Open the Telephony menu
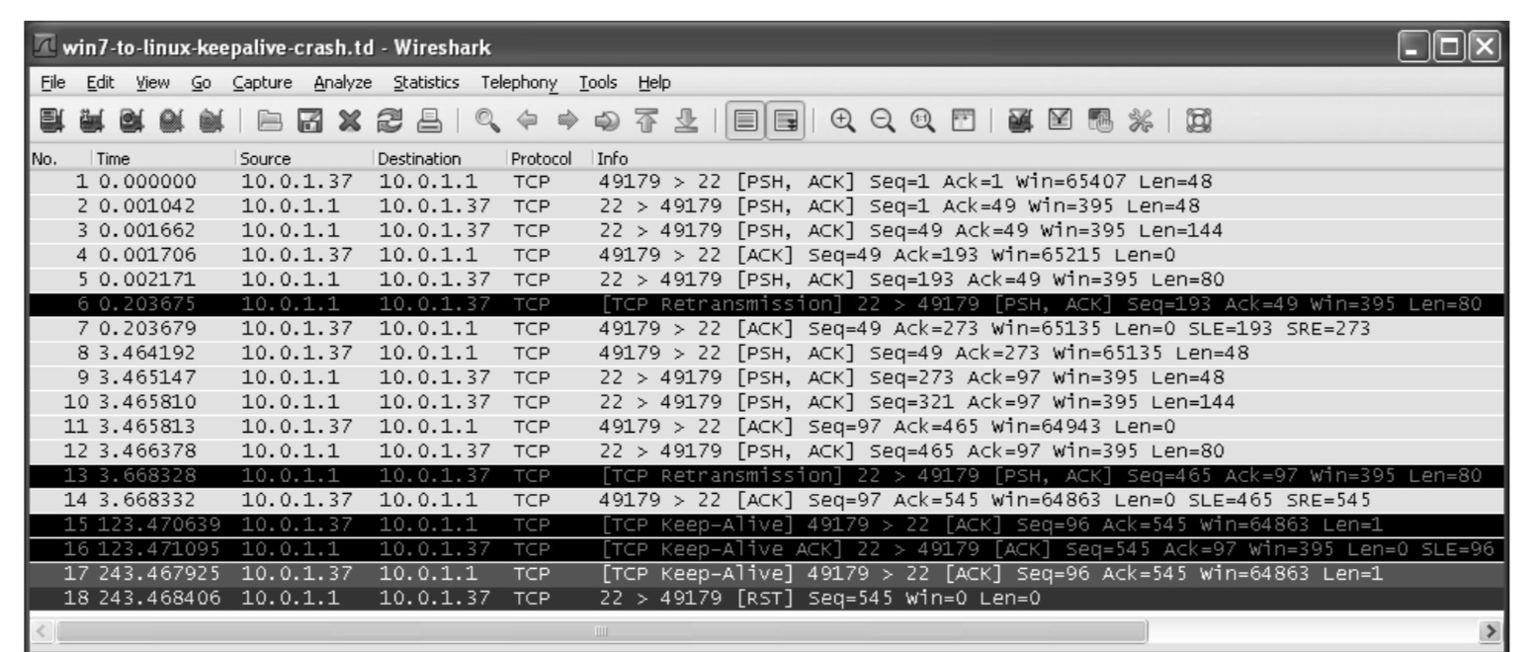This screenshot has height=652, width=1536. [520, 83]
